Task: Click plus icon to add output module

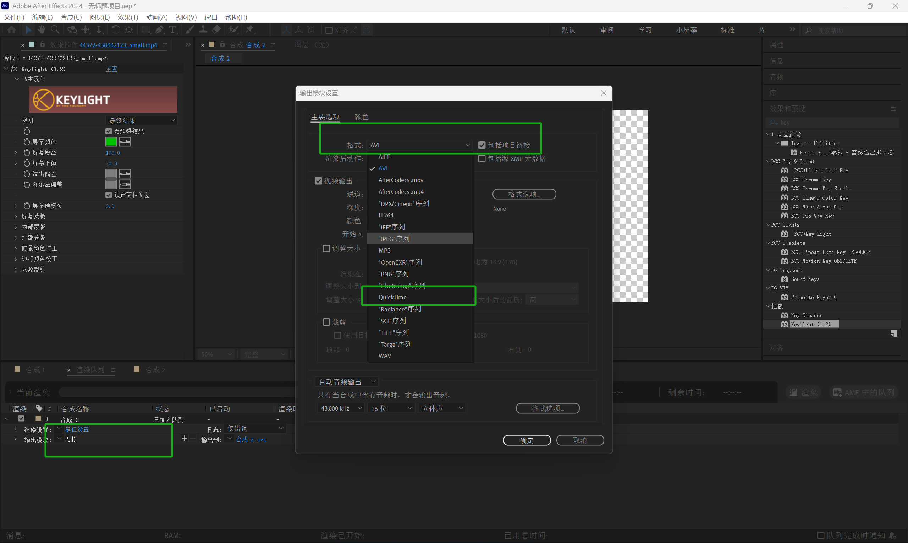Action: pos(184,438)
